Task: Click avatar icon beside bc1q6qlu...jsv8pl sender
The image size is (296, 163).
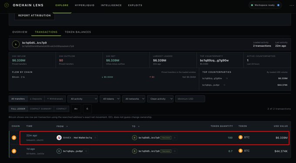Action: click(59, 151)
